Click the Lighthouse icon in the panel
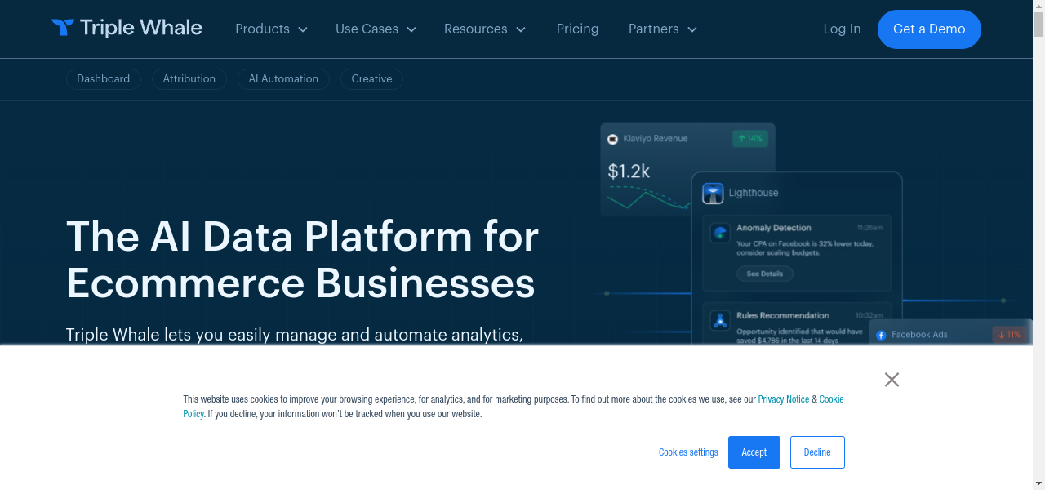1045x490 pixels. (x=714, y=194)
